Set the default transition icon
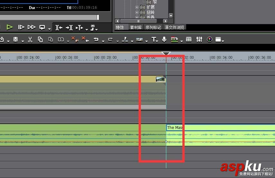Viewport: 275px width, 178px height. (139, 40)
